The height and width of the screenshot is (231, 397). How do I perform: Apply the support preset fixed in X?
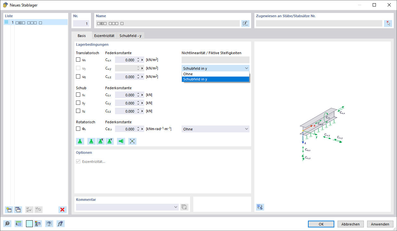100,141
